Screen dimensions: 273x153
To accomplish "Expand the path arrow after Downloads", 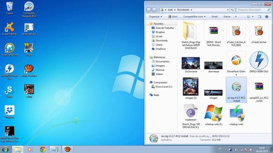I will click(x=192, y=10).
